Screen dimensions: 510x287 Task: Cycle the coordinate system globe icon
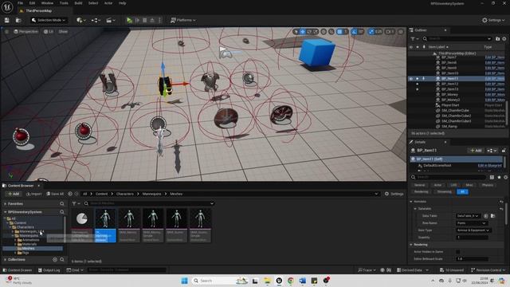point(324,32)
